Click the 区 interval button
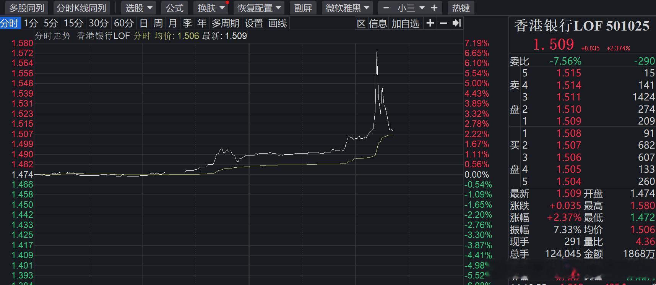The width and height of the screenshot is (656, 285). coord(361,24)
